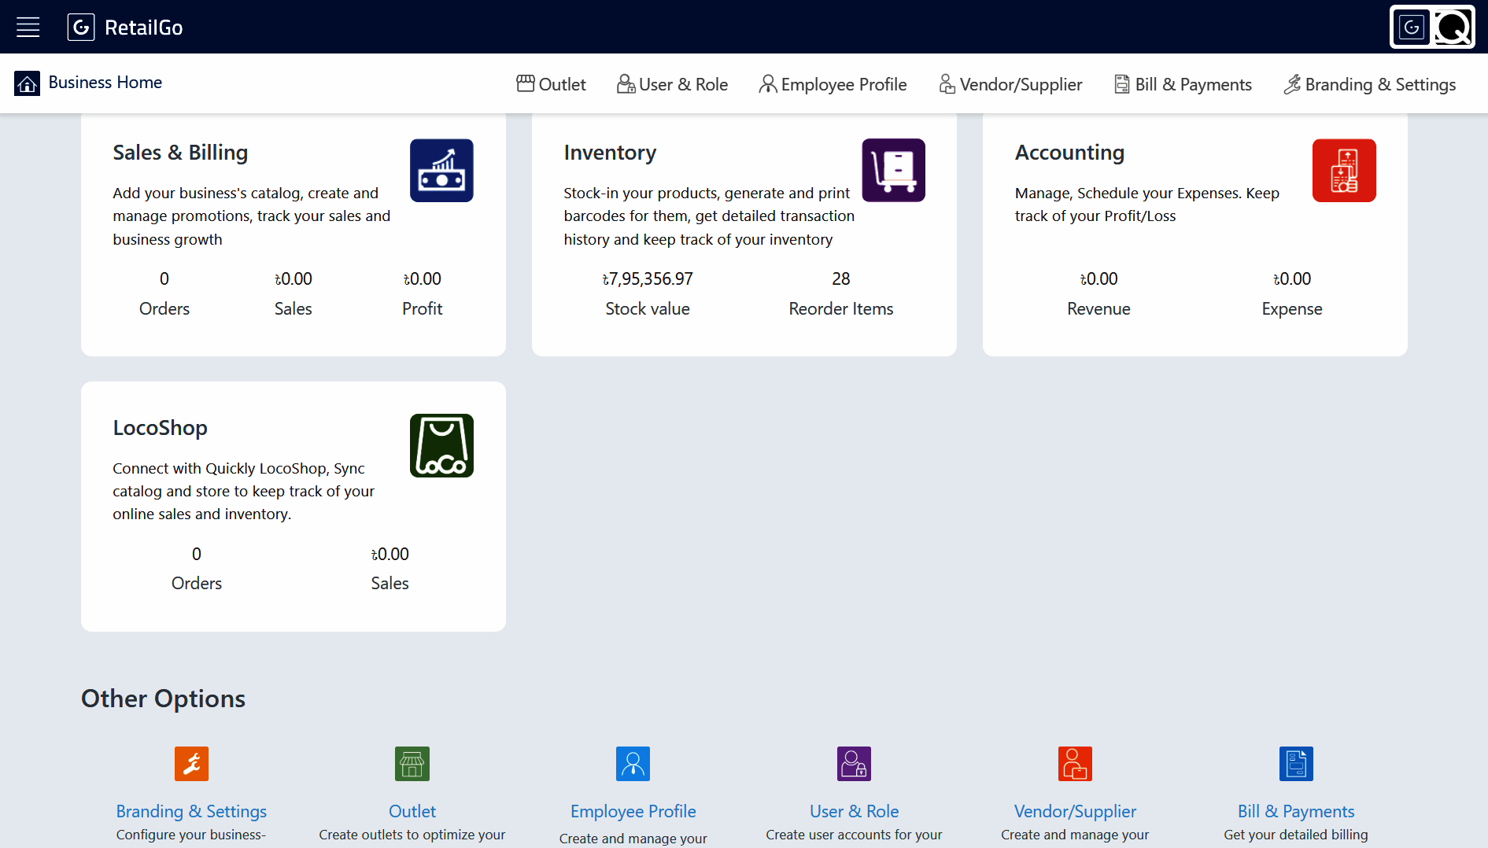Click the Business Home house icon
Viewport: 1488px width, 848px height.
28,83
